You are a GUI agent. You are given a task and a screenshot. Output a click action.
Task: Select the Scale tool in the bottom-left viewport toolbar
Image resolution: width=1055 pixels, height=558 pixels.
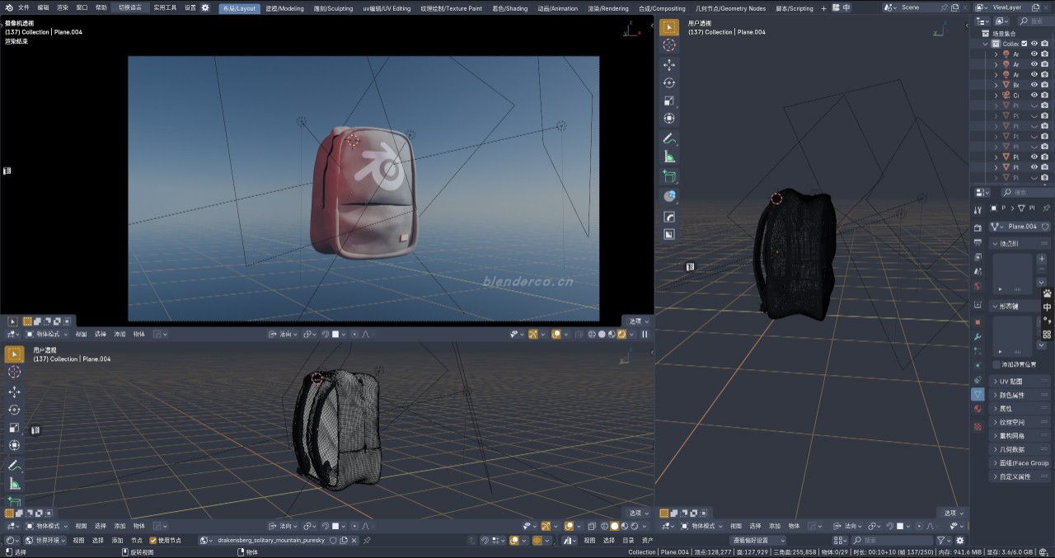(x=14, y=428)
